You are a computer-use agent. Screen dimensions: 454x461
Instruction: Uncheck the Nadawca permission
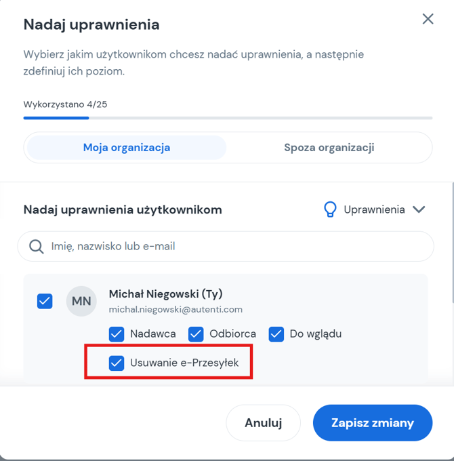[117, 334]
